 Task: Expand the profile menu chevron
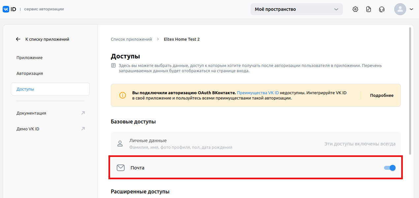tap(411, 9)
